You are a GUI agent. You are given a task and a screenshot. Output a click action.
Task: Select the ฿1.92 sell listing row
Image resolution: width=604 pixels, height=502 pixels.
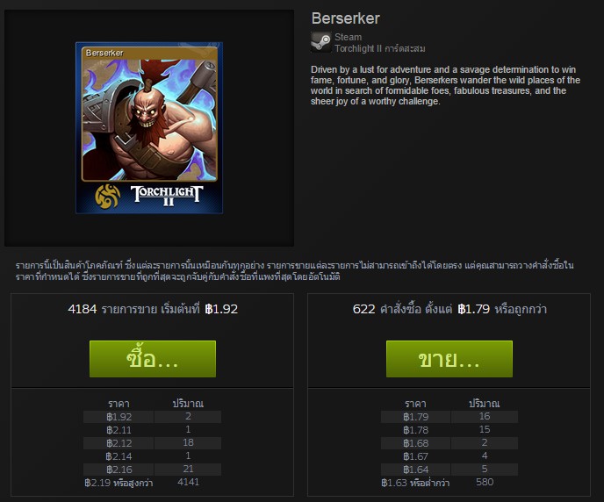(x=152, y=417)
